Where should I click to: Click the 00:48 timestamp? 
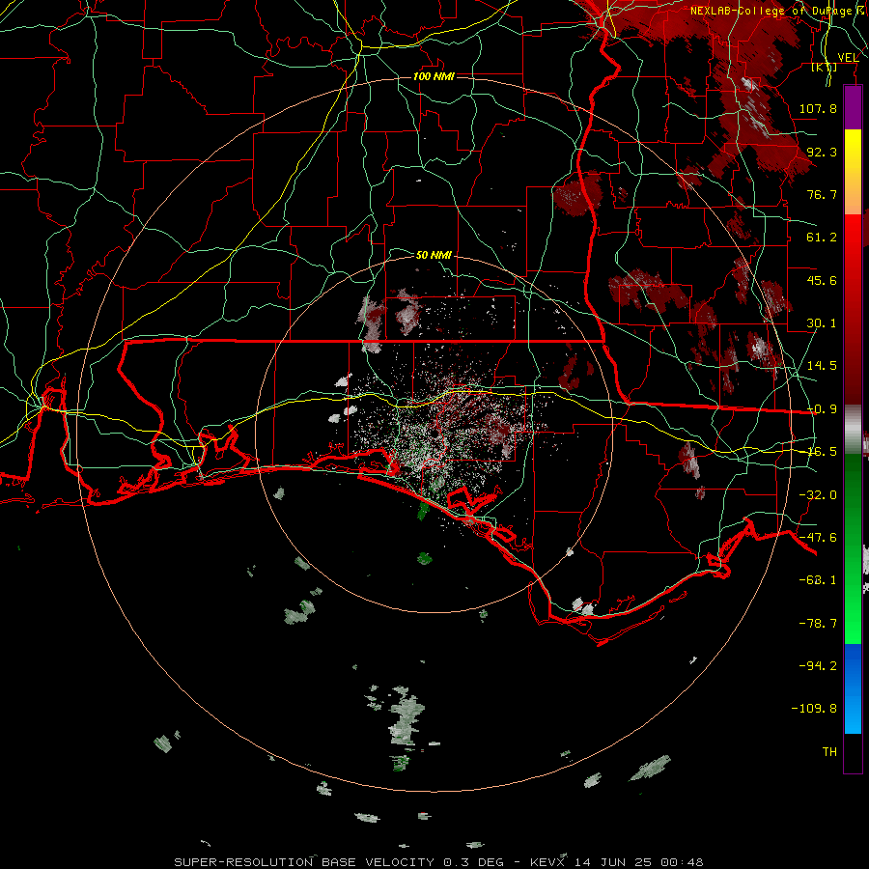[683, 862]
